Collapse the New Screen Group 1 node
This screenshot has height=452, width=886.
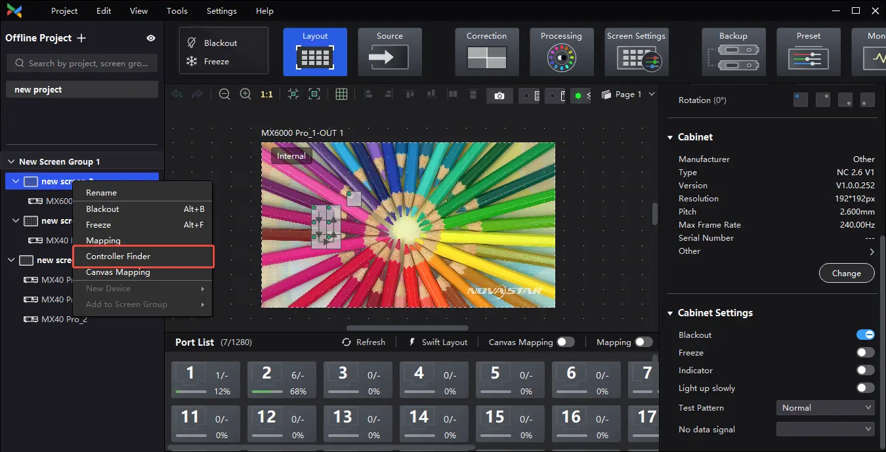[x=11, y=161]
